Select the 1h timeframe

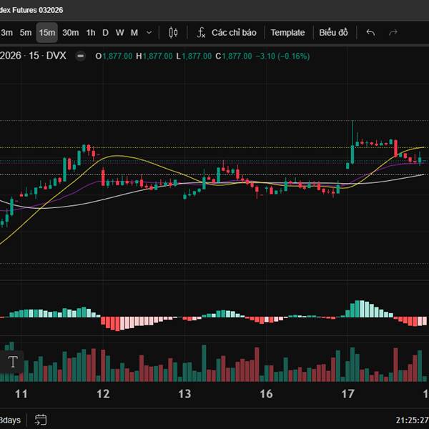(x=91, y=32)
